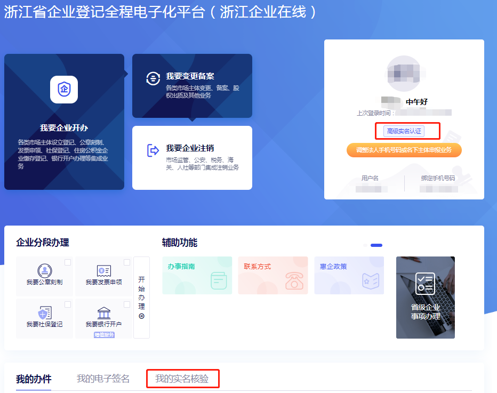Open the 我的实名核验 tab

pos(182,379)
